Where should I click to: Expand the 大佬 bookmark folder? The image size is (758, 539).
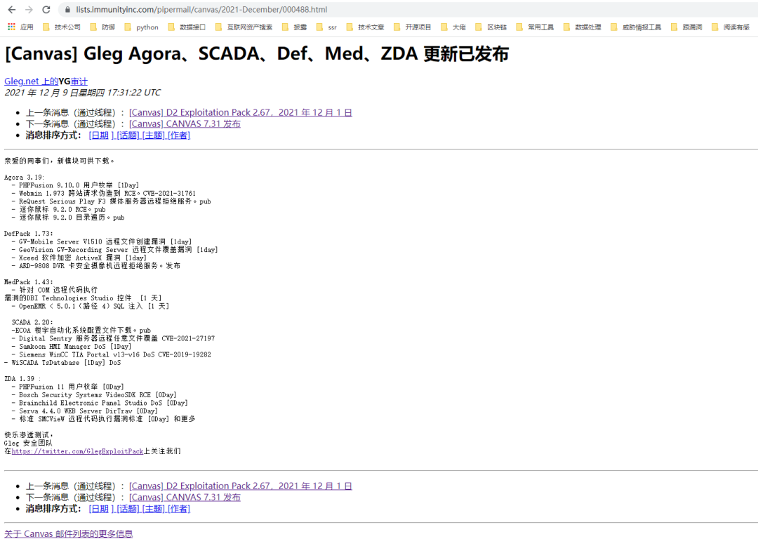pyautogui.click(x=453, y=27)
